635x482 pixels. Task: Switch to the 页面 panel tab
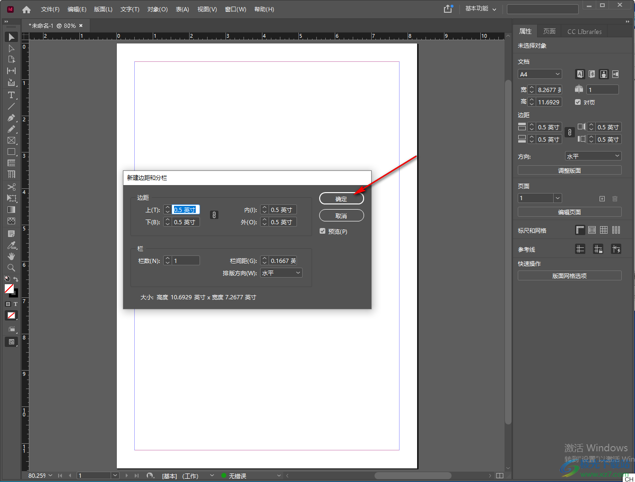pyautogui.click(x=549, y=31)
